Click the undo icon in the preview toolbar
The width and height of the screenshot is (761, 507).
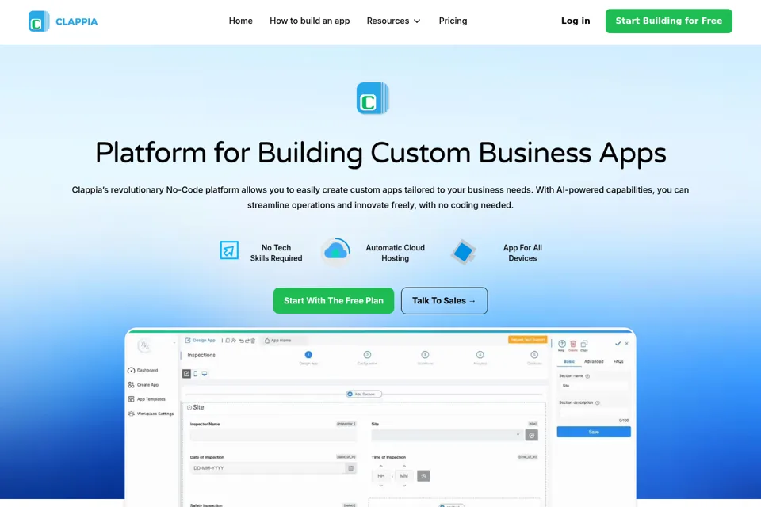coord(241,341)
